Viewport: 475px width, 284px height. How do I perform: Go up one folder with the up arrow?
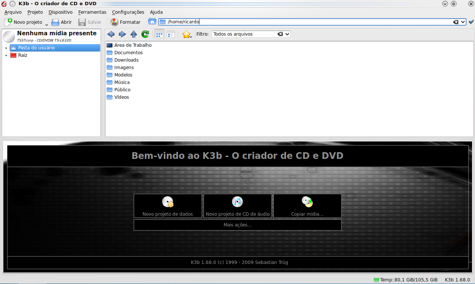point(134,34)
